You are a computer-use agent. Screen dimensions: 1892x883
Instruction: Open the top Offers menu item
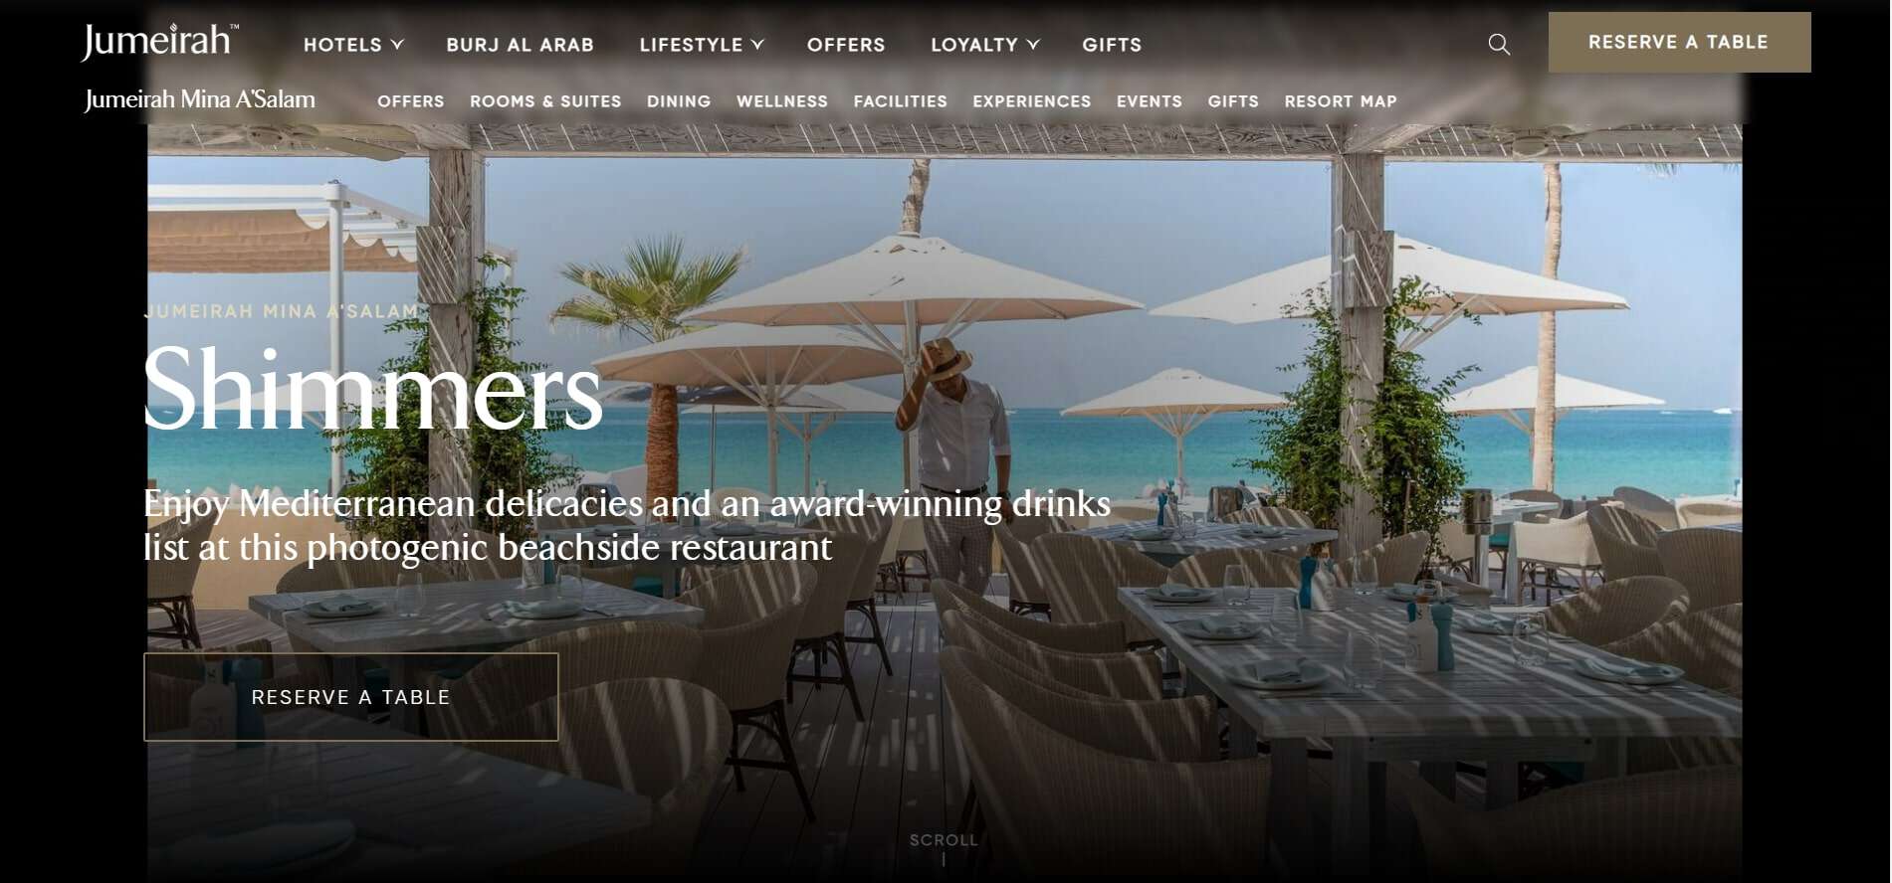tap(846, 45)
